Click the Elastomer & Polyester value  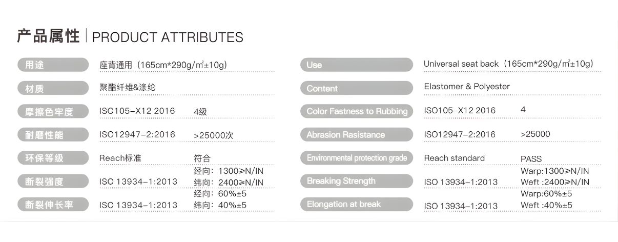467,87
